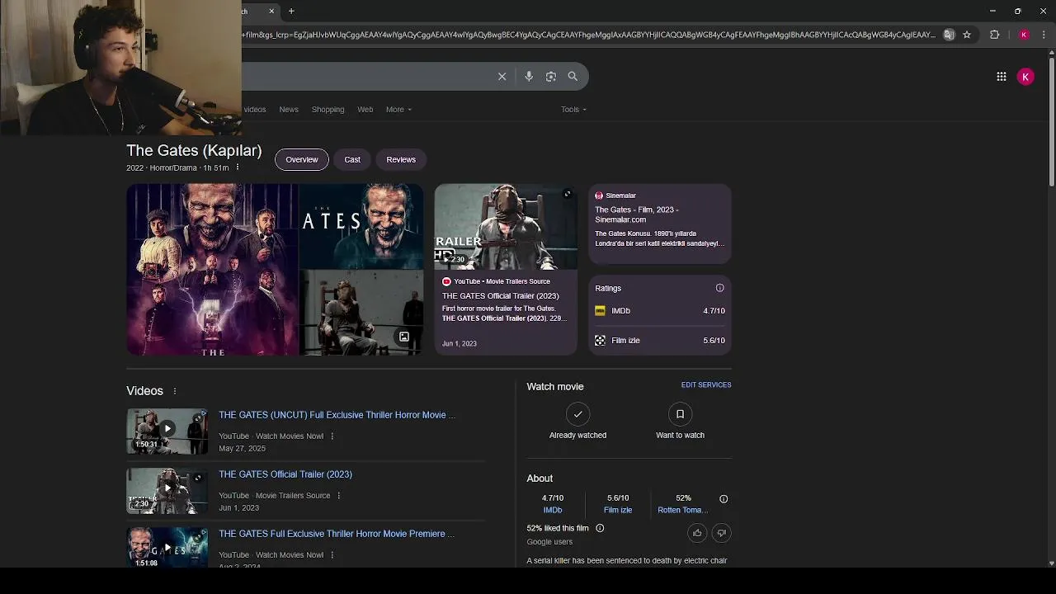Open main The Gates poster image

coord(211,270)
